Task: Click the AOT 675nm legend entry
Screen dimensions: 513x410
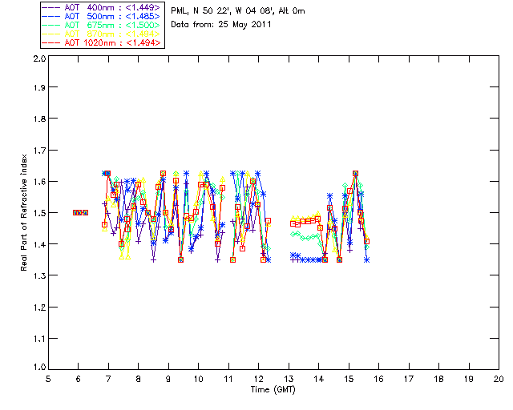Action: point(102,25)
